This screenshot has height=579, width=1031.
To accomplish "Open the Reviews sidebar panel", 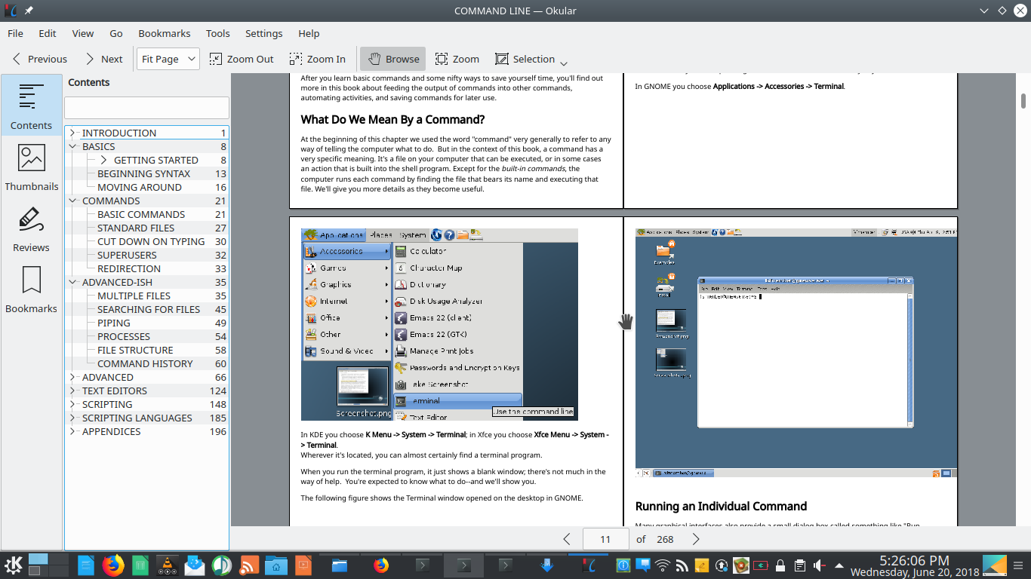I will pos(32,228).
